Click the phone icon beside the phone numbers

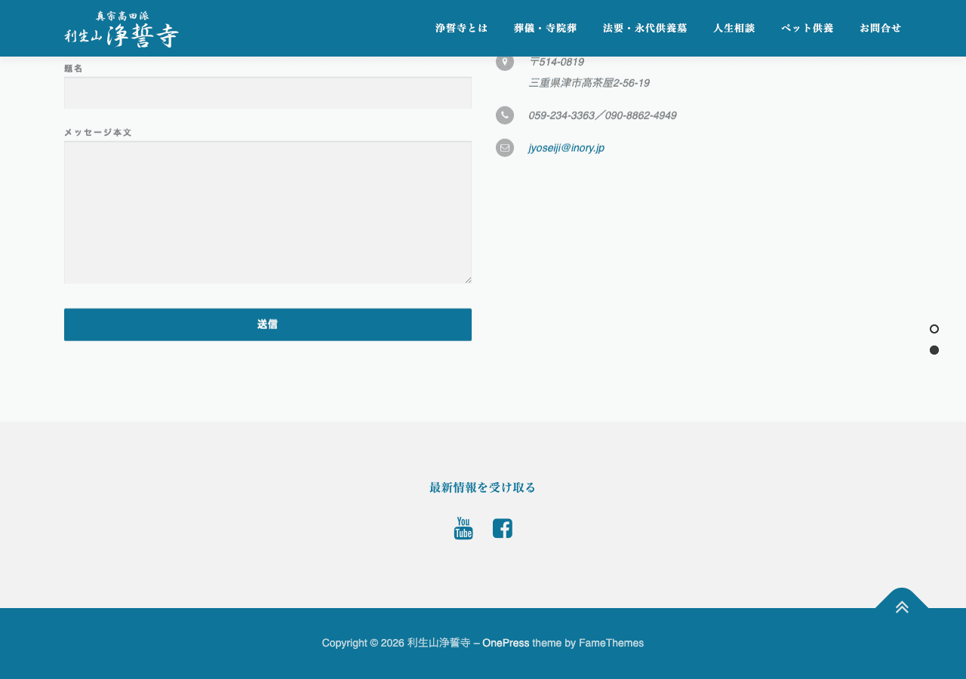click(505, 115)
